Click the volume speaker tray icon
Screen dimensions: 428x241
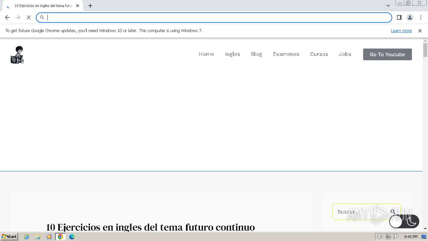(x=380, y=237)
